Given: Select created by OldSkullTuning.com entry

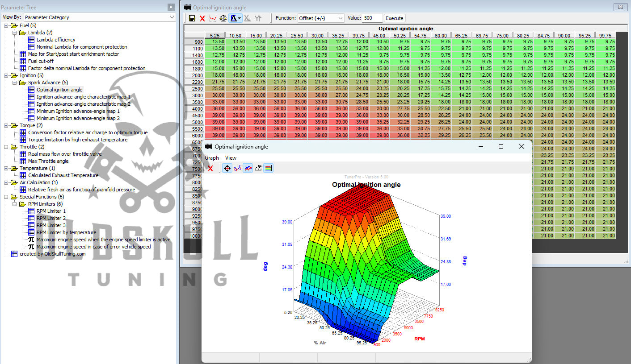Looking at the screenshot, I should point(52,254).
